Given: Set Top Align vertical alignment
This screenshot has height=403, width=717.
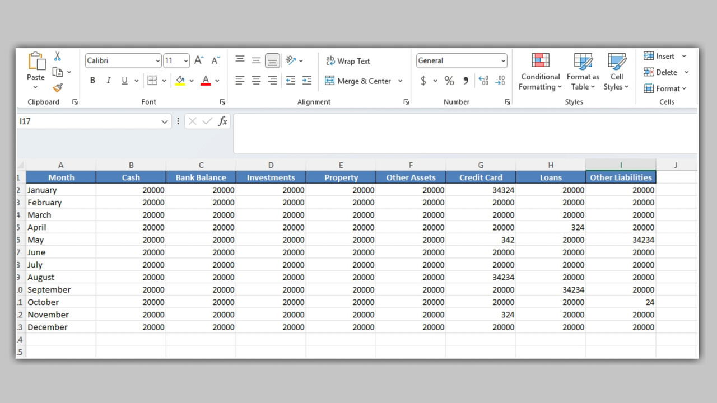Looking at the screenshot, I should point(240,60).
